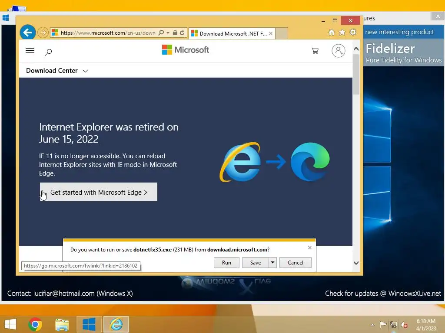Viewport: 445px width, 333px height.
Task: Click Run in the download prompt
Action: pyautogui.click(x=226, y=262)
